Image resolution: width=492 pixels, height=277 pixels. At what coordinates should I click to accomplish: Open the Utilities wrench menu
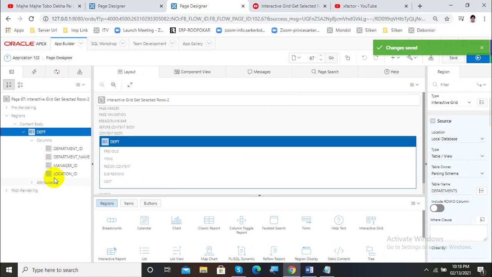coord(412,58)
